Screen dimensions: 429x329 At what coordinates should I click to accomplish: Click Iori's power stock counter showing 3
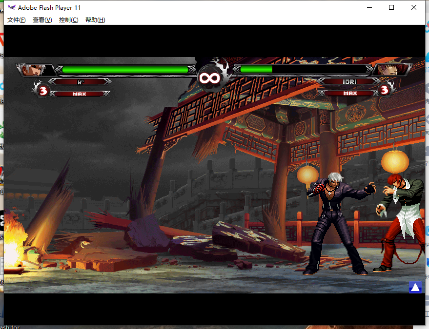point(385,90)
